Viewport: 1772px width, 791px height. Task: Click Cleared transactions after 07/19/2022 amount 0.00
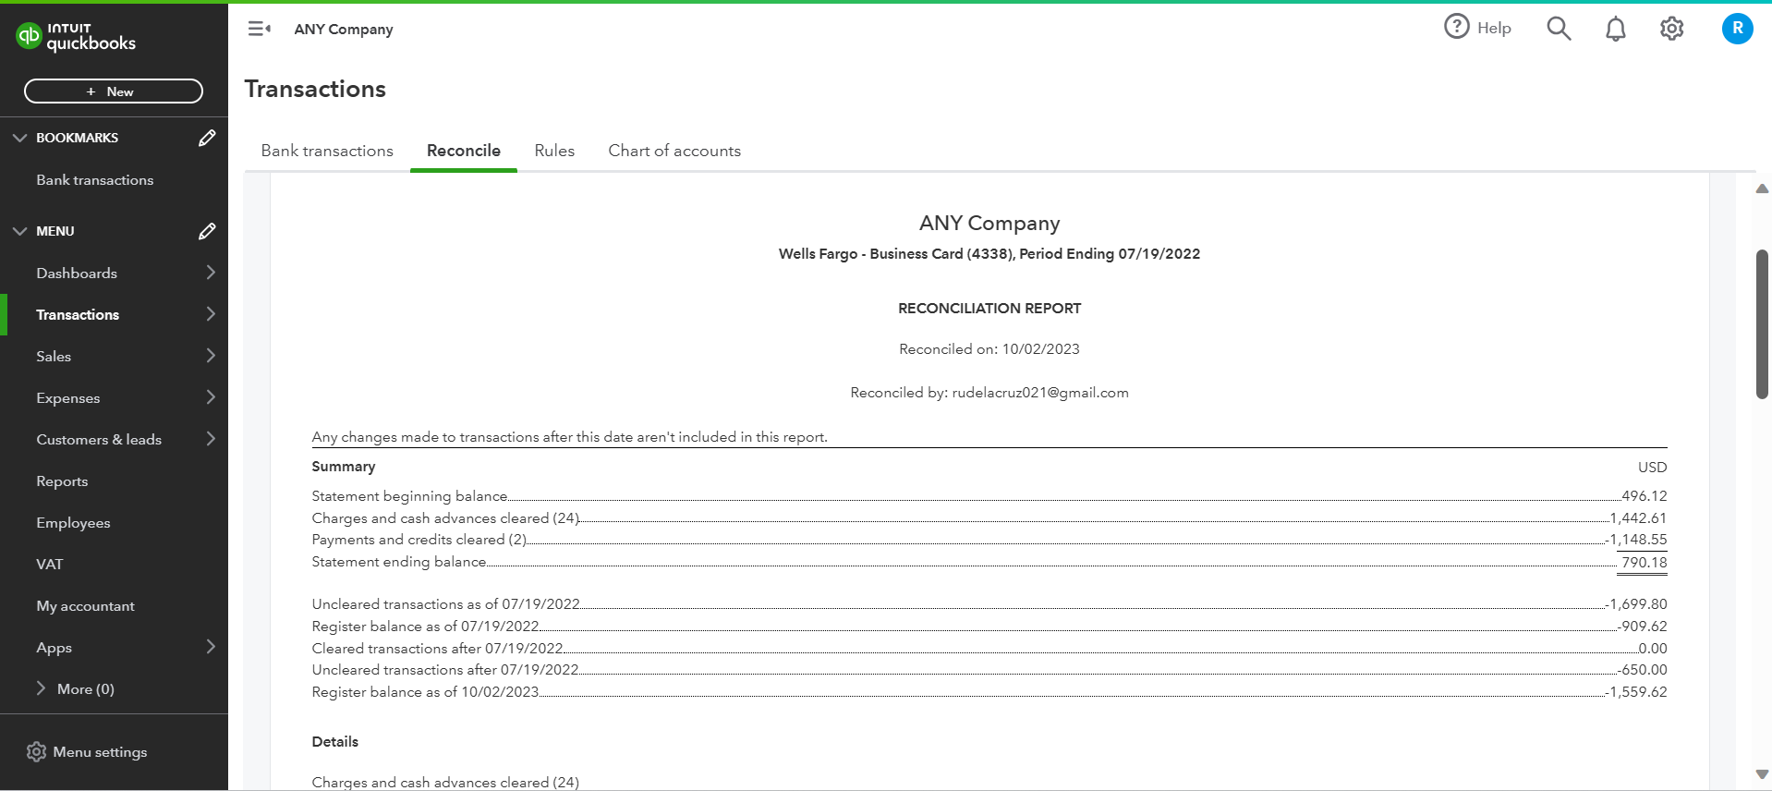[1653, 649]
